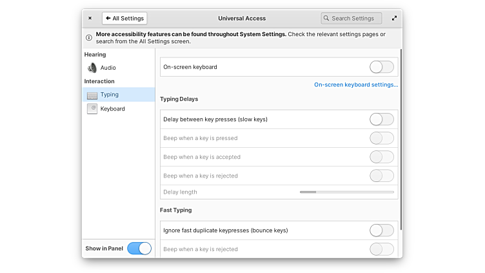Select the Typing sidebar item
Screen dimensions: 485x273
point(110,95)
